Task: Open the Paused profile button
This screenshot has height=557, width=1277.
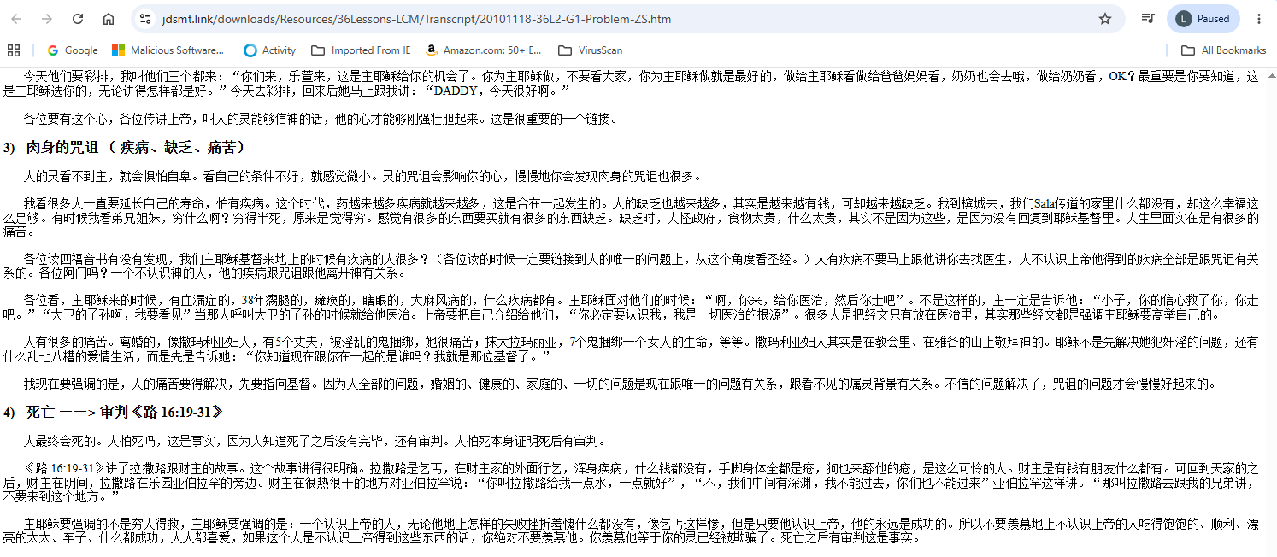Action: (1203, 19)
